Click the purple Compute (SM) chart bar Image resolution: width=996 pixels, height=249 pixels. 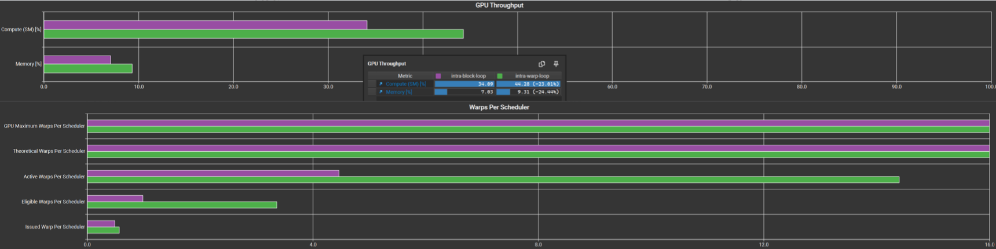point(206,25)
